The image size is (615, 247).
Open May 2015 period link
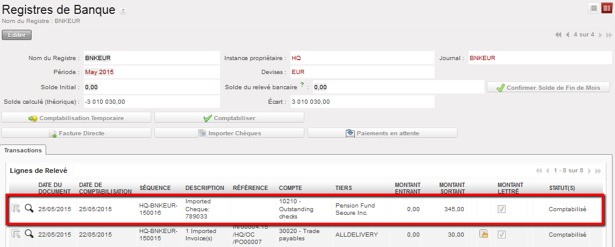[x=99, y=72]
